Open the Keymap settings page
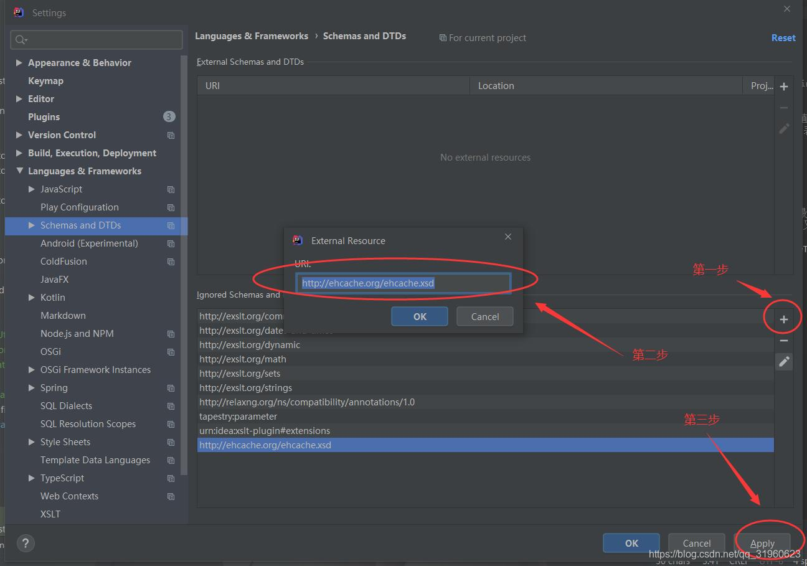The width and height of the screenshot is (807, 566). pyautogui.click(x=45, y=81)
